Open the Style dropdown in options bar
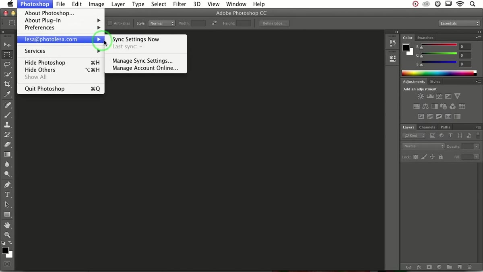Viewport: 483px width, 272px height. click(162, 23)
